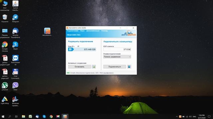Open Chrome from the taskbar
The width and height of the screenshot is (213, 119).
51,116
